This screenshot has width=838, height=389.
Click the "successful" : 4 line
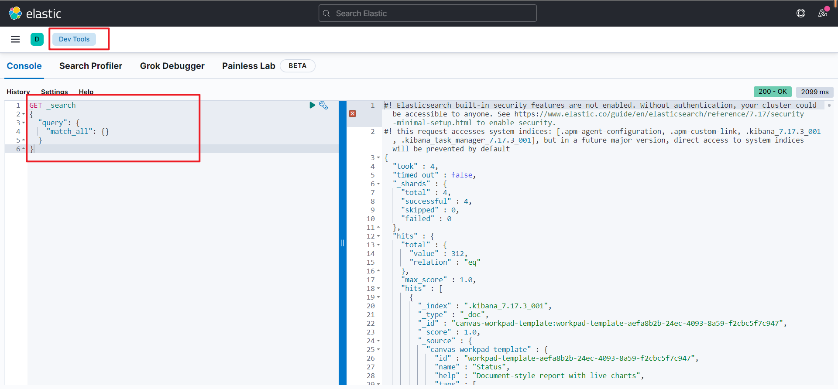coord(436,201)
